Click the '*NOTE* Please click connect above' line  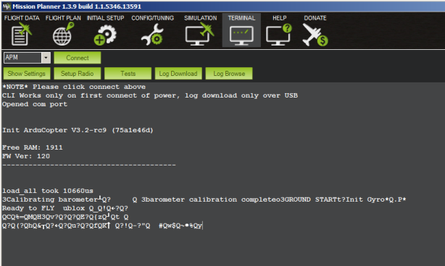(74, 87)
